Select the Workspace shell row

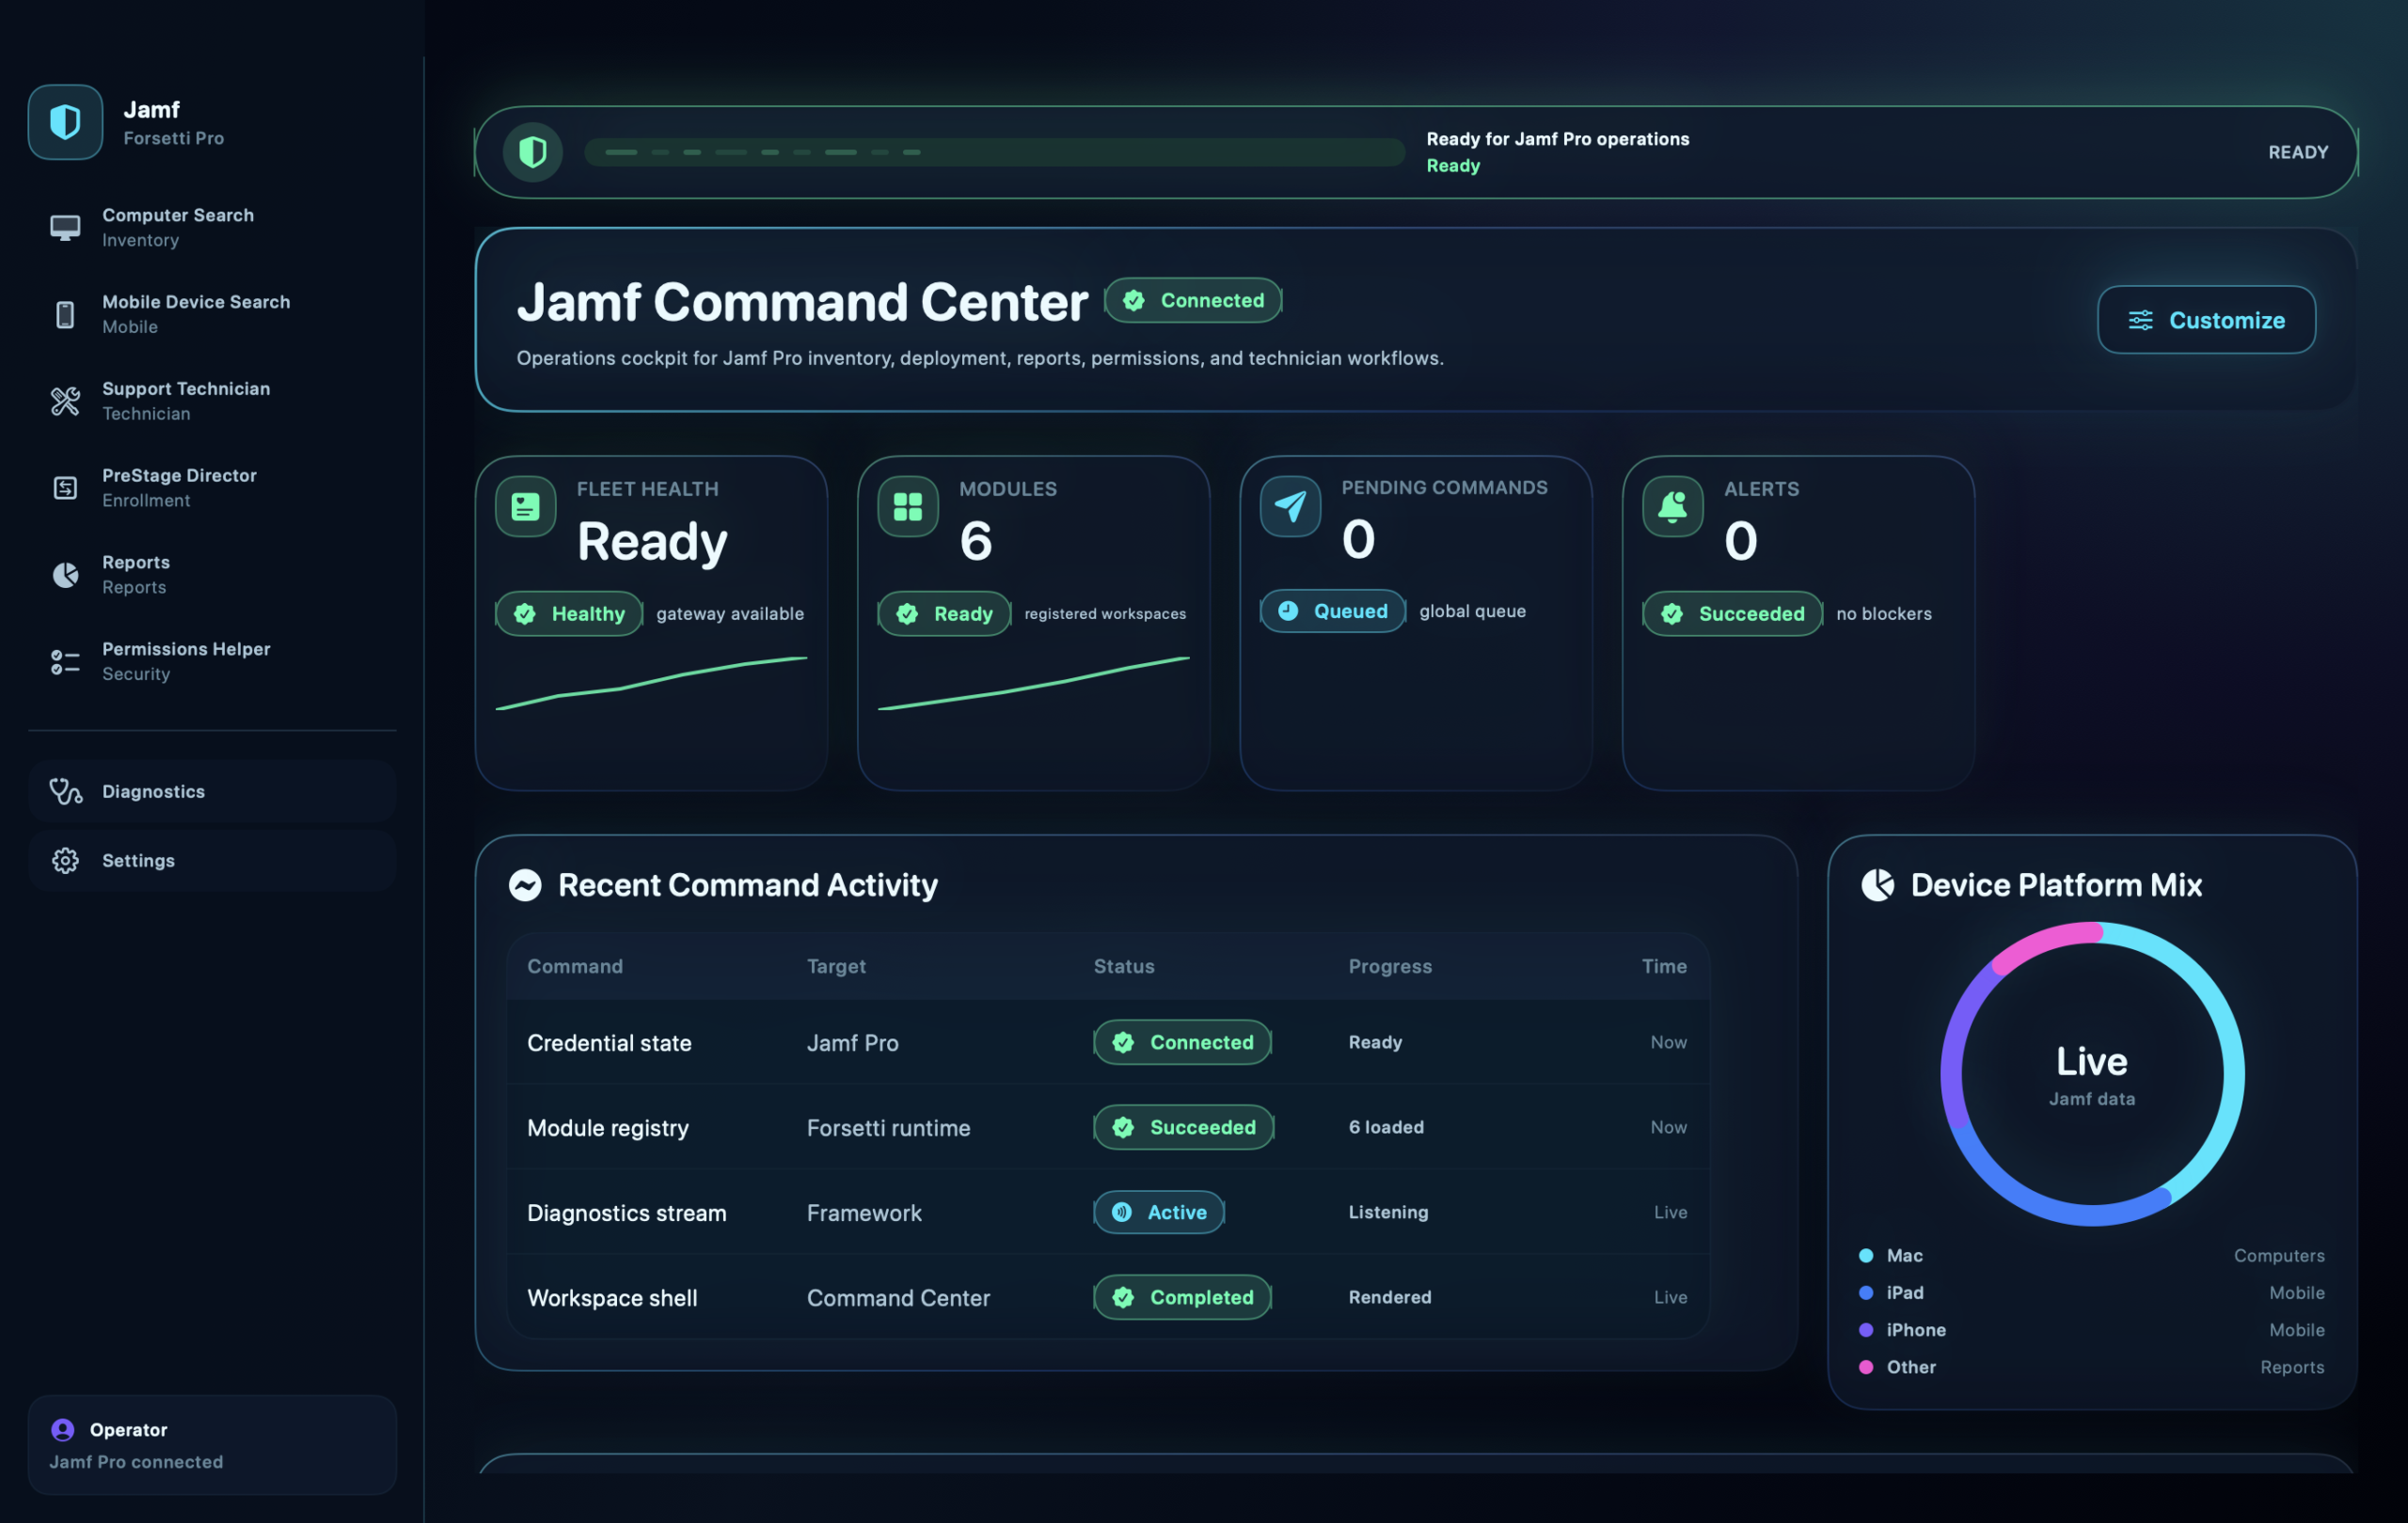coord(1108,1297)
